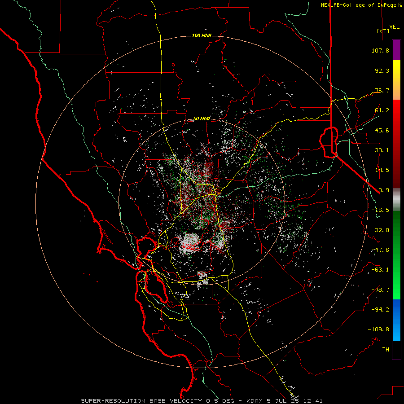The image size is (404, 404).
Task: Select the 76.7 scale value
Action: pyautogui.click(x=382, y=90)
